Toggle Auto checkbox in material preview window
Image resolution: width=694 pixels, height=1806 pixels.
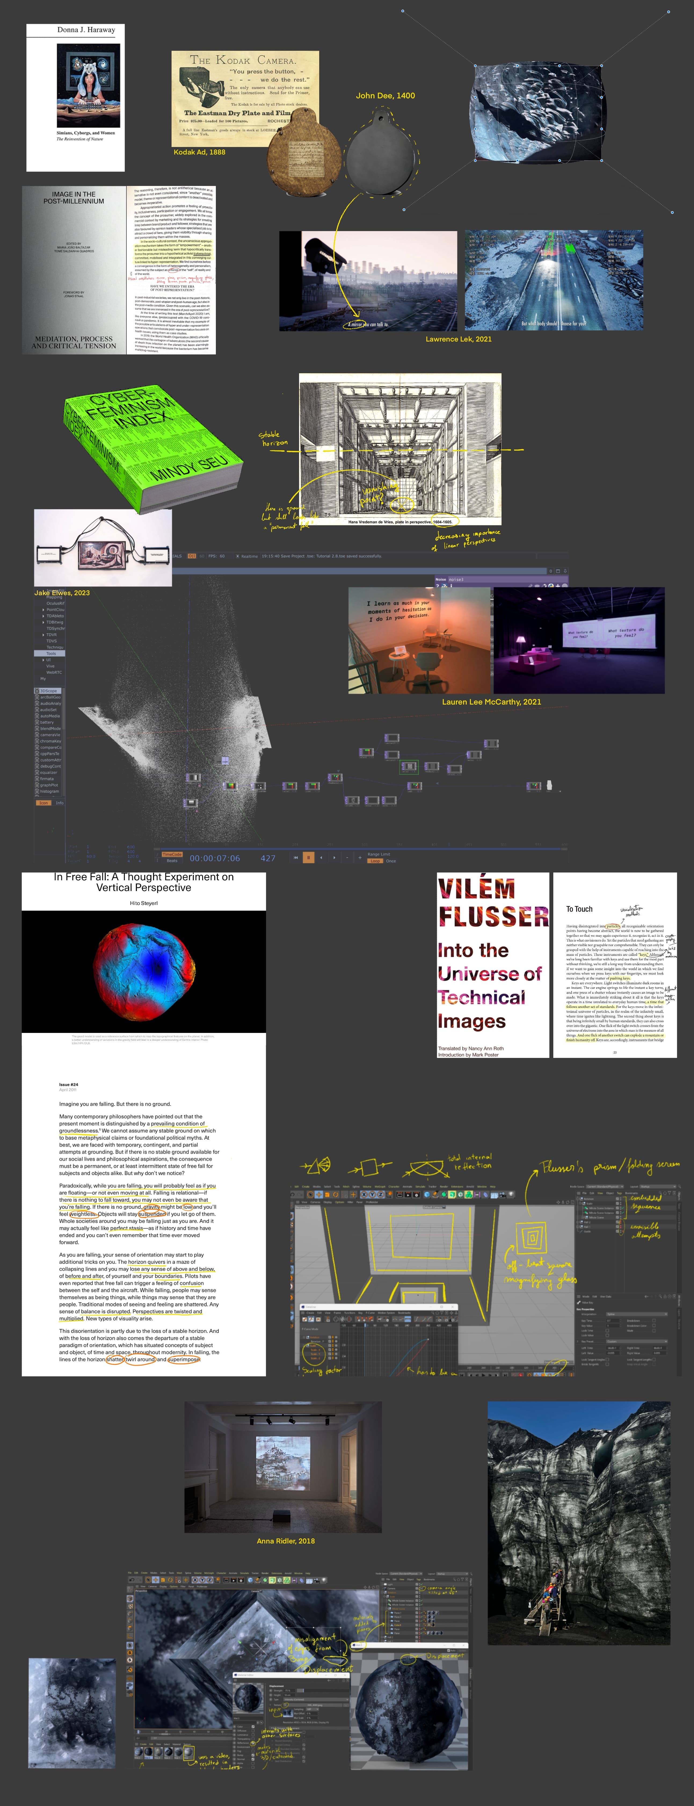point(449,1650)
